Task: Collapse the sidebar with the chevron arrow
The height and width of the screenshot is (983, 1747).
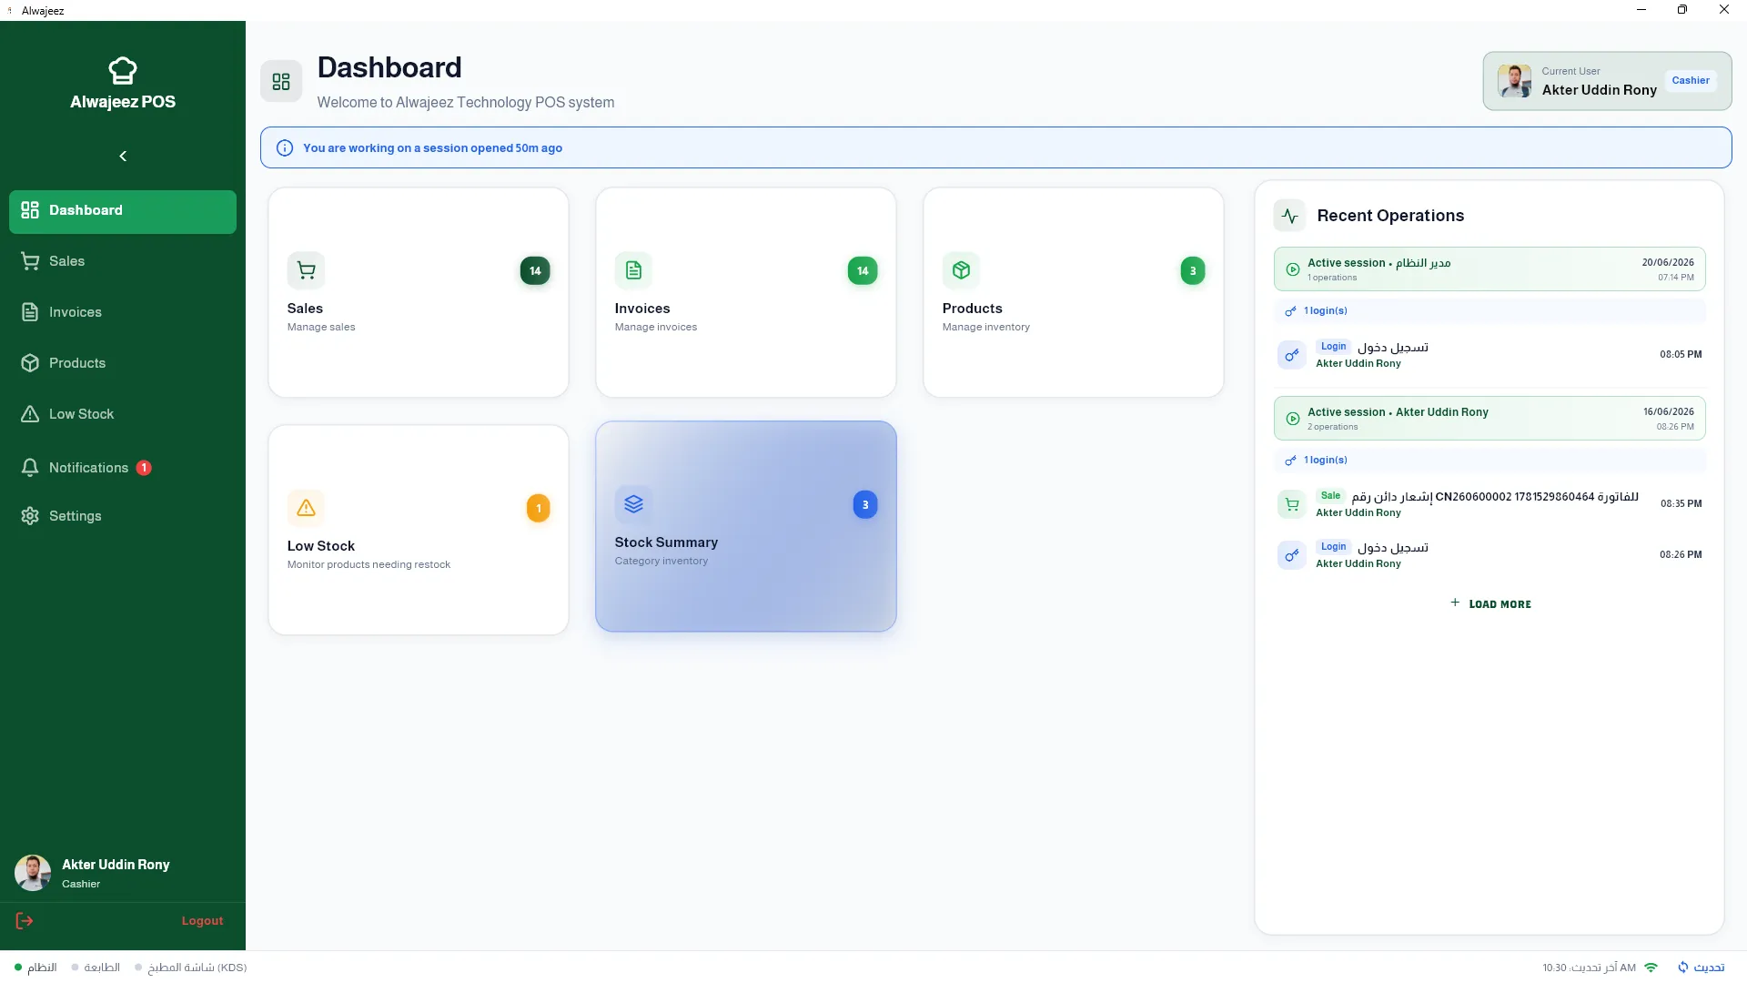Action: [123, 157]
